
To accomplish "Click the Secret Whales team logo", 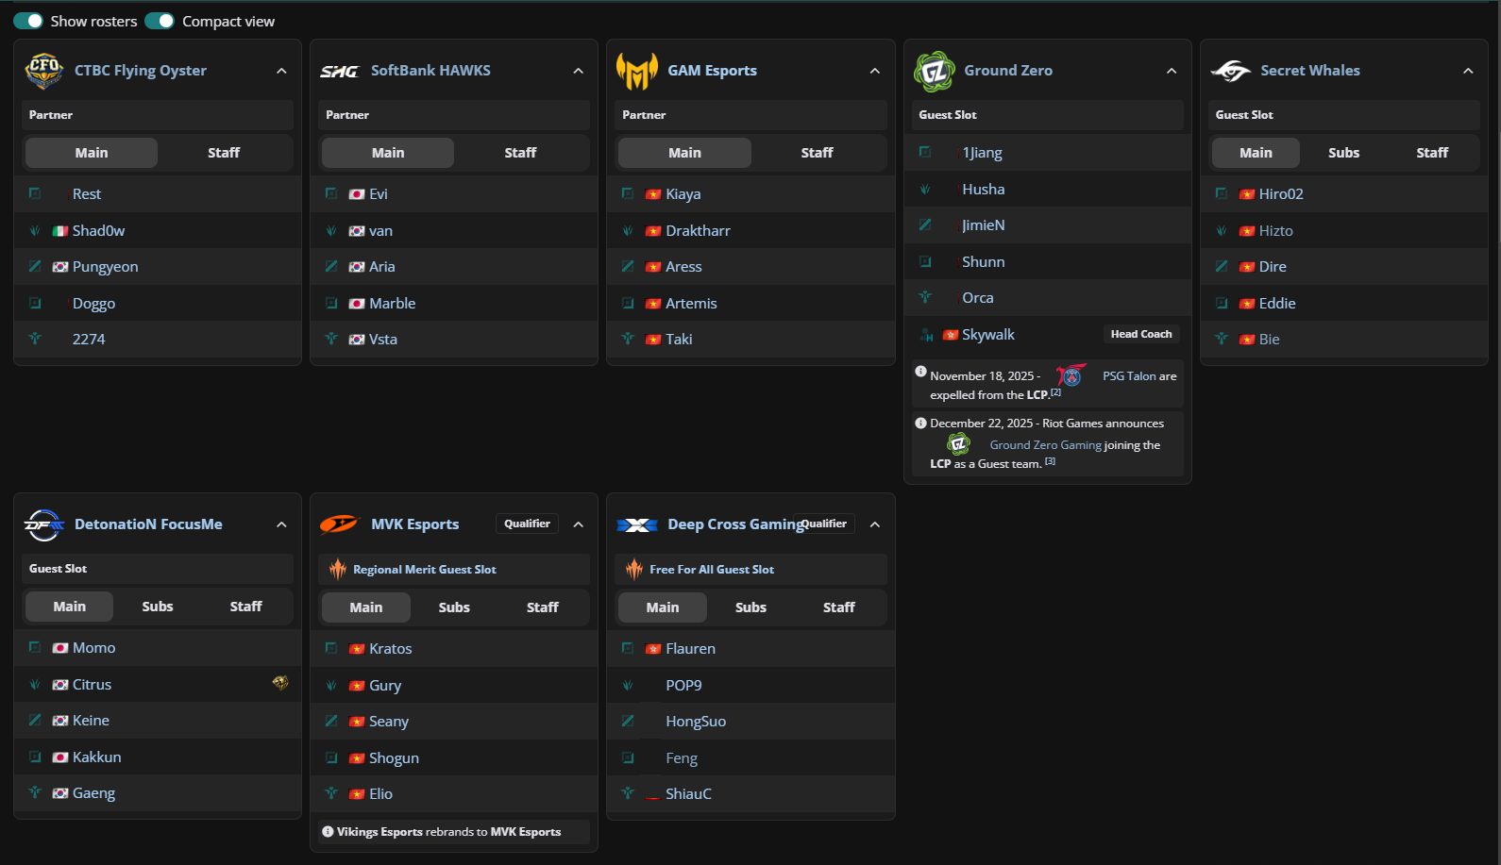I will (x=1230, y=71).
